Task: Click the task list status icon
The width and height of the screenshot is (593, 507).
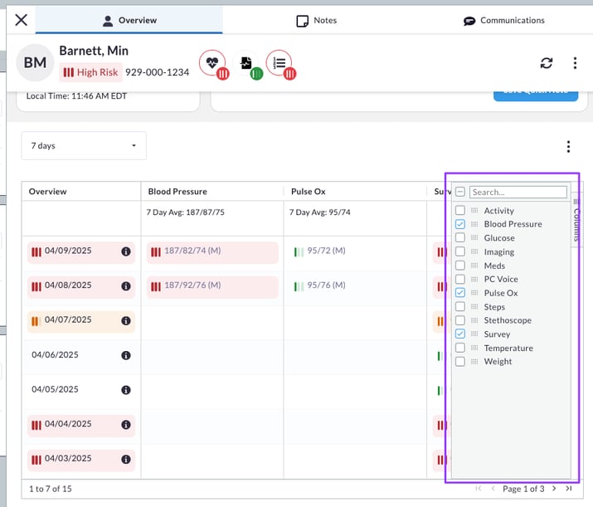Action: tap(279, 63)
